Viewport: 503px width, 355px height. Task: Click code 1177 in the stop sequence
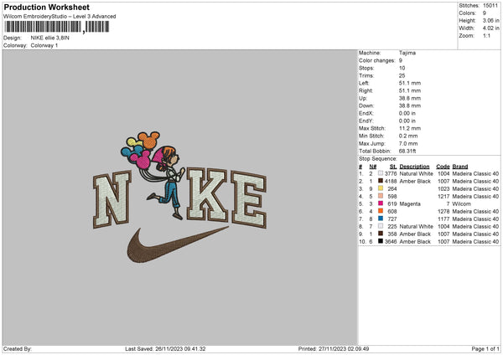pos(443,219)
